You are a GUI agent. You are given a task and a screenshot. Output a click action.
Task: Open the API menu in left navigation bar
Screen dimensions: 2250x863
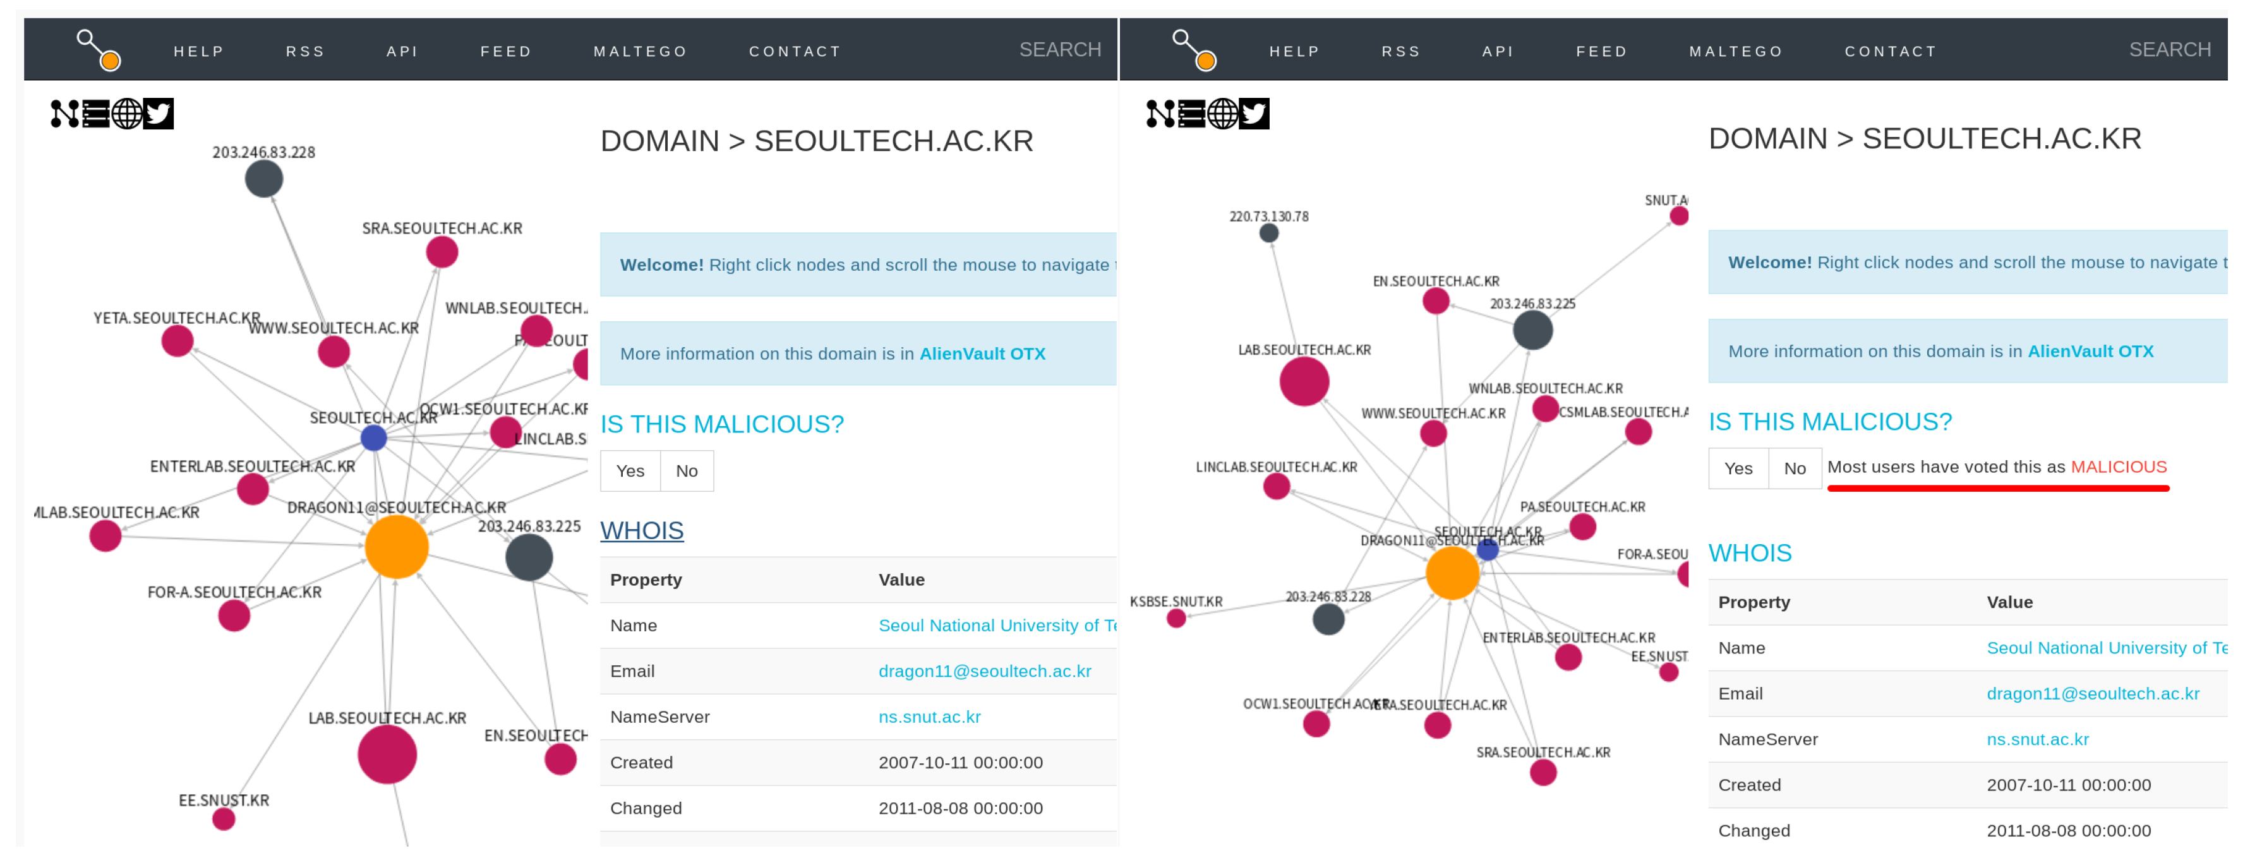(402, 52)
